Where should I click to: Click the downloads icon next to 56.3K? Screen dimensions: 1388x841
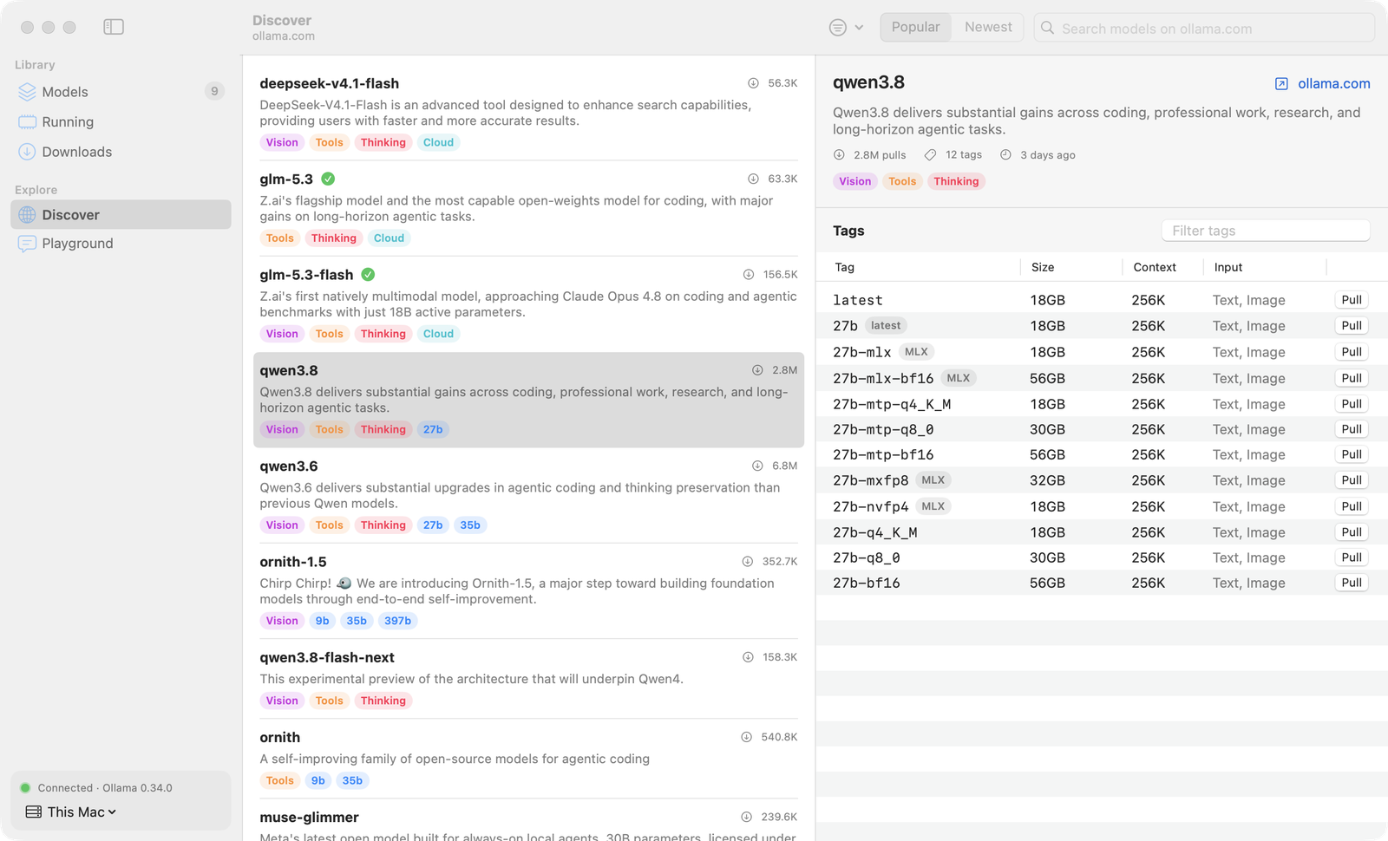753,83
